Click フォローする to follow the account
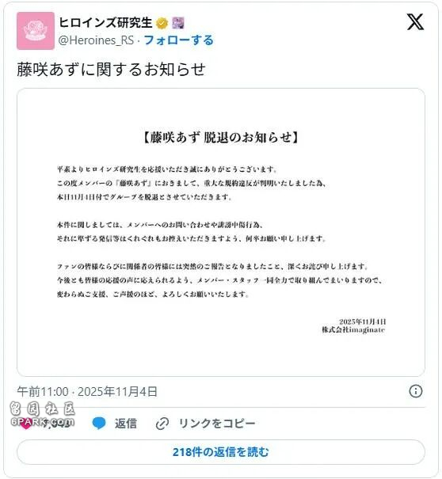Viewport: 442px width, 479px height. coord(178,40)
